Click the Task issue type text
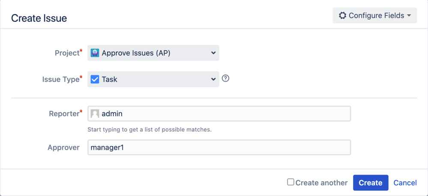428x196 pixels. [110, 79]
